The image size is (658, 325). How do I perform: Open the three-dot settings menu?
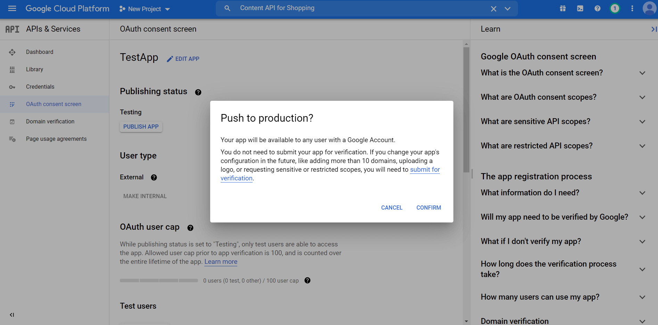pos(632,8)
